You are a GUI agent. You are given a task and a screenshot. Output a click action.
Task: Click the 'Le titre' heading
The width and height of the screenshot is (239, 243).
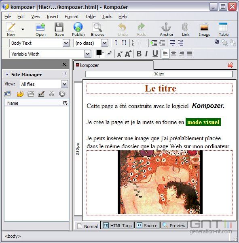160,88
